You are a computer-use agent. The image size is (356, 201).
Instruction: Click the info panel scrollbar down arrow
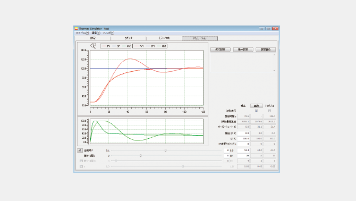click(x=274, y=71)
